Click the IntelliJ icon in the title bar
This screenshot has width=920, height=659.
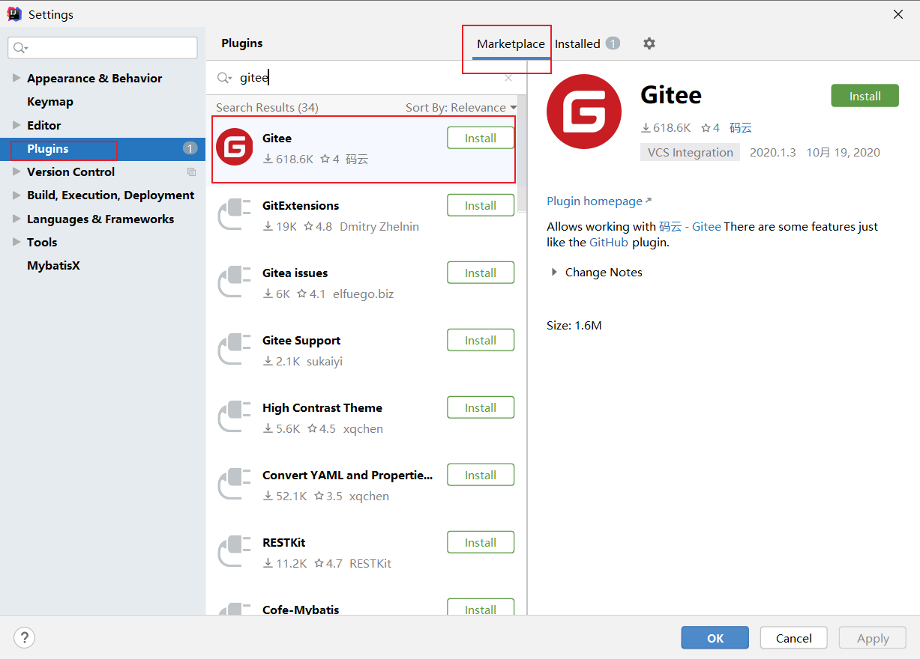[14, 13]
